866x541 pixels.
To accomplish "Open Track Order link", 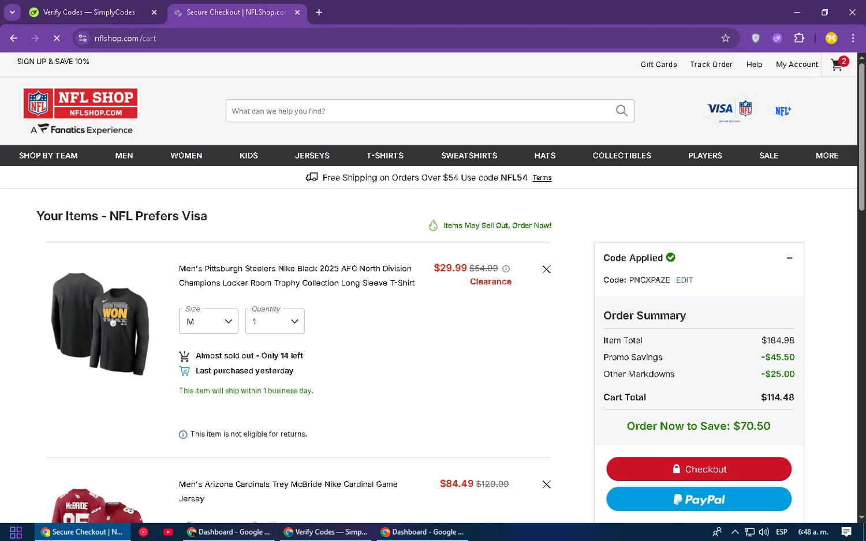I will (x=711, y=65).
